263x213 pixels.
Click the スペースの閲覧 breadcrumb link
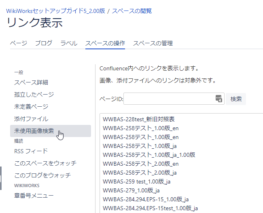coord(132,11)
